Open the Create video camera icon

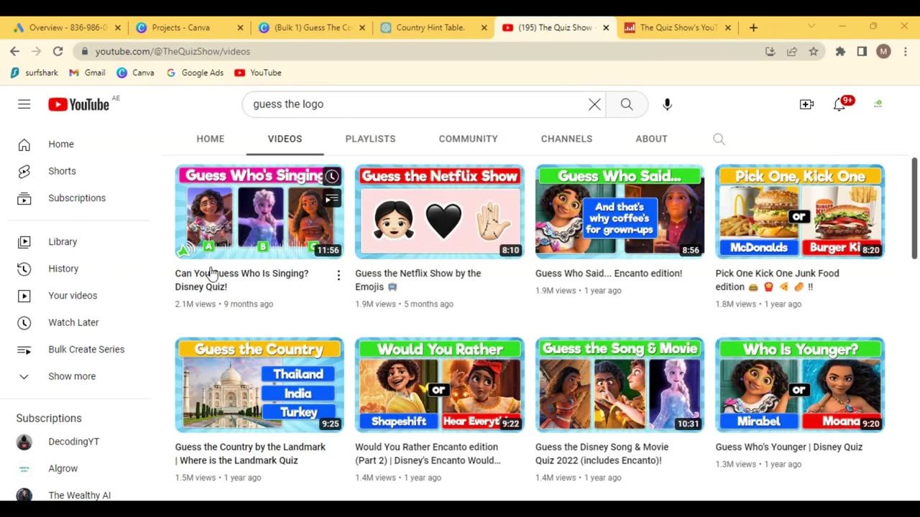tap(806, 104)
